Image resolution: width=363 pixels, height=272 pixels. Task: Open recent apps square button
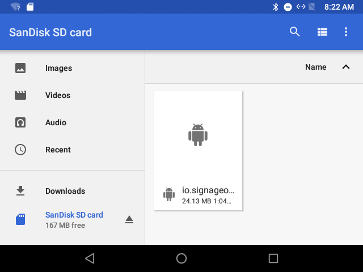[273, 258]
